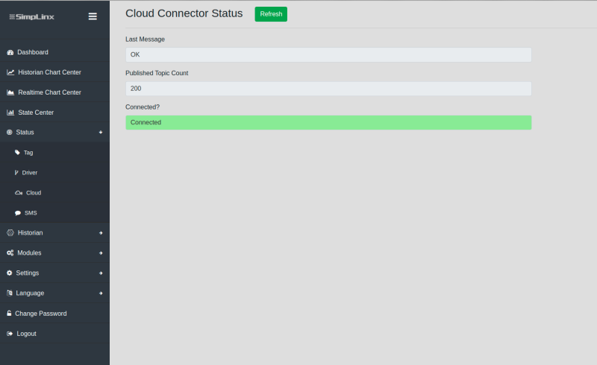Click the Cloud icon in Status submenu
This screenshot has height=365, width=597.
pos(19,193)
